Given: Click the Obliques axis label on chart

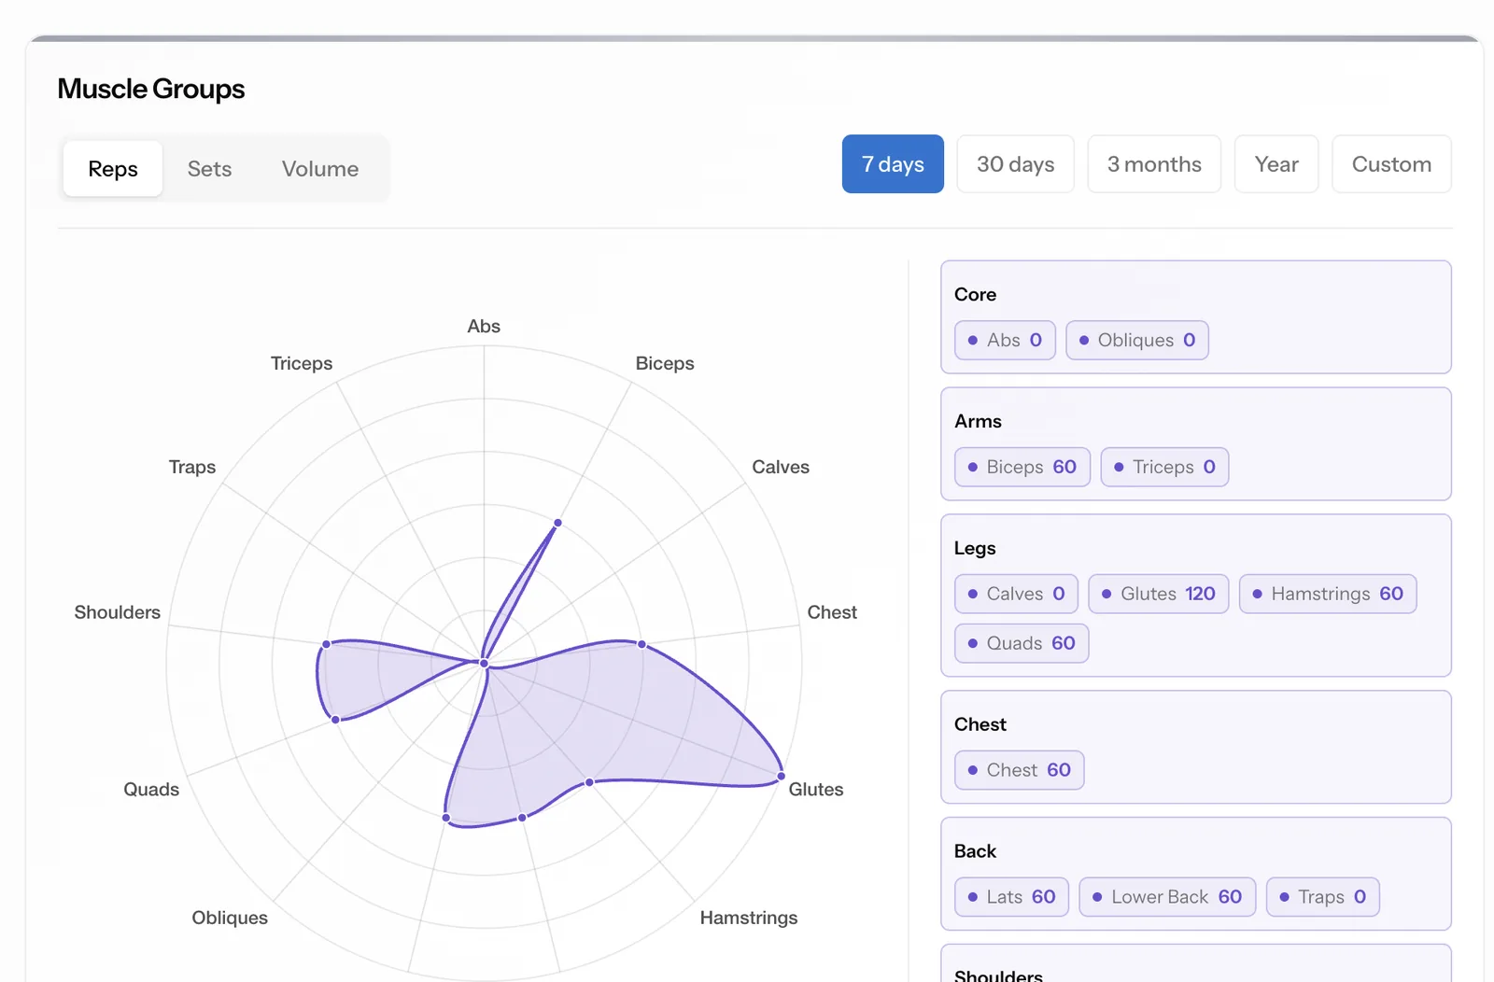Looking at the screenshot, I should 230,918.
